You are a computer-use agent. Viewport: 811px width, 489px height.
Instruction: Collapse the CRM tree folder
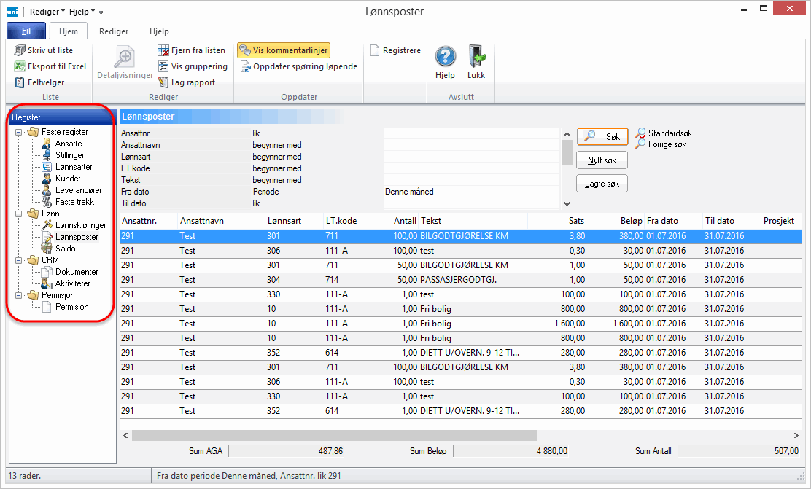click(19, 260)
